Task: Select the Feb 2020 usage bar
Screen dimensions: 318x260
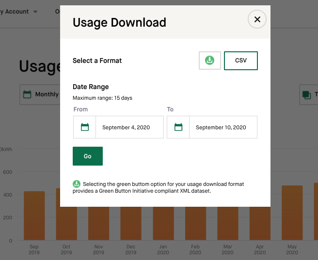Action: pos(195,224)
